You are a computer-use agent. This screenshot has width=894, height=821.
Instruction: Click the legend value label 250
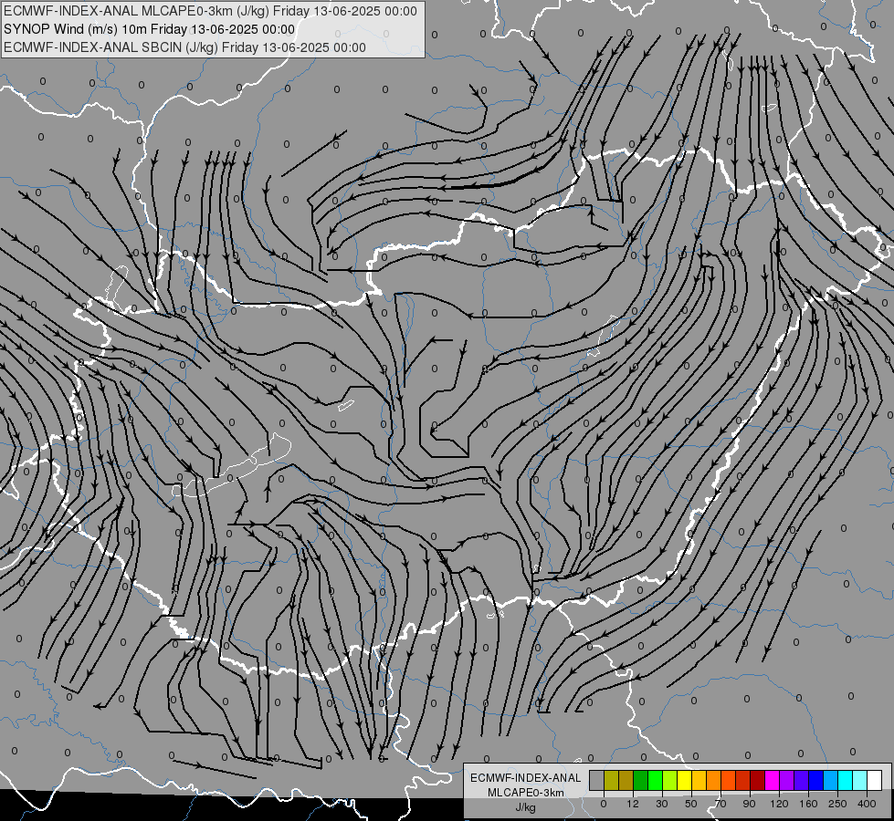coord(837,804)
